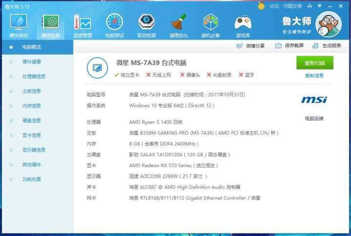Click 摄像头 status item
This screenshot has height=236, width=351.
tap(190, 75)
